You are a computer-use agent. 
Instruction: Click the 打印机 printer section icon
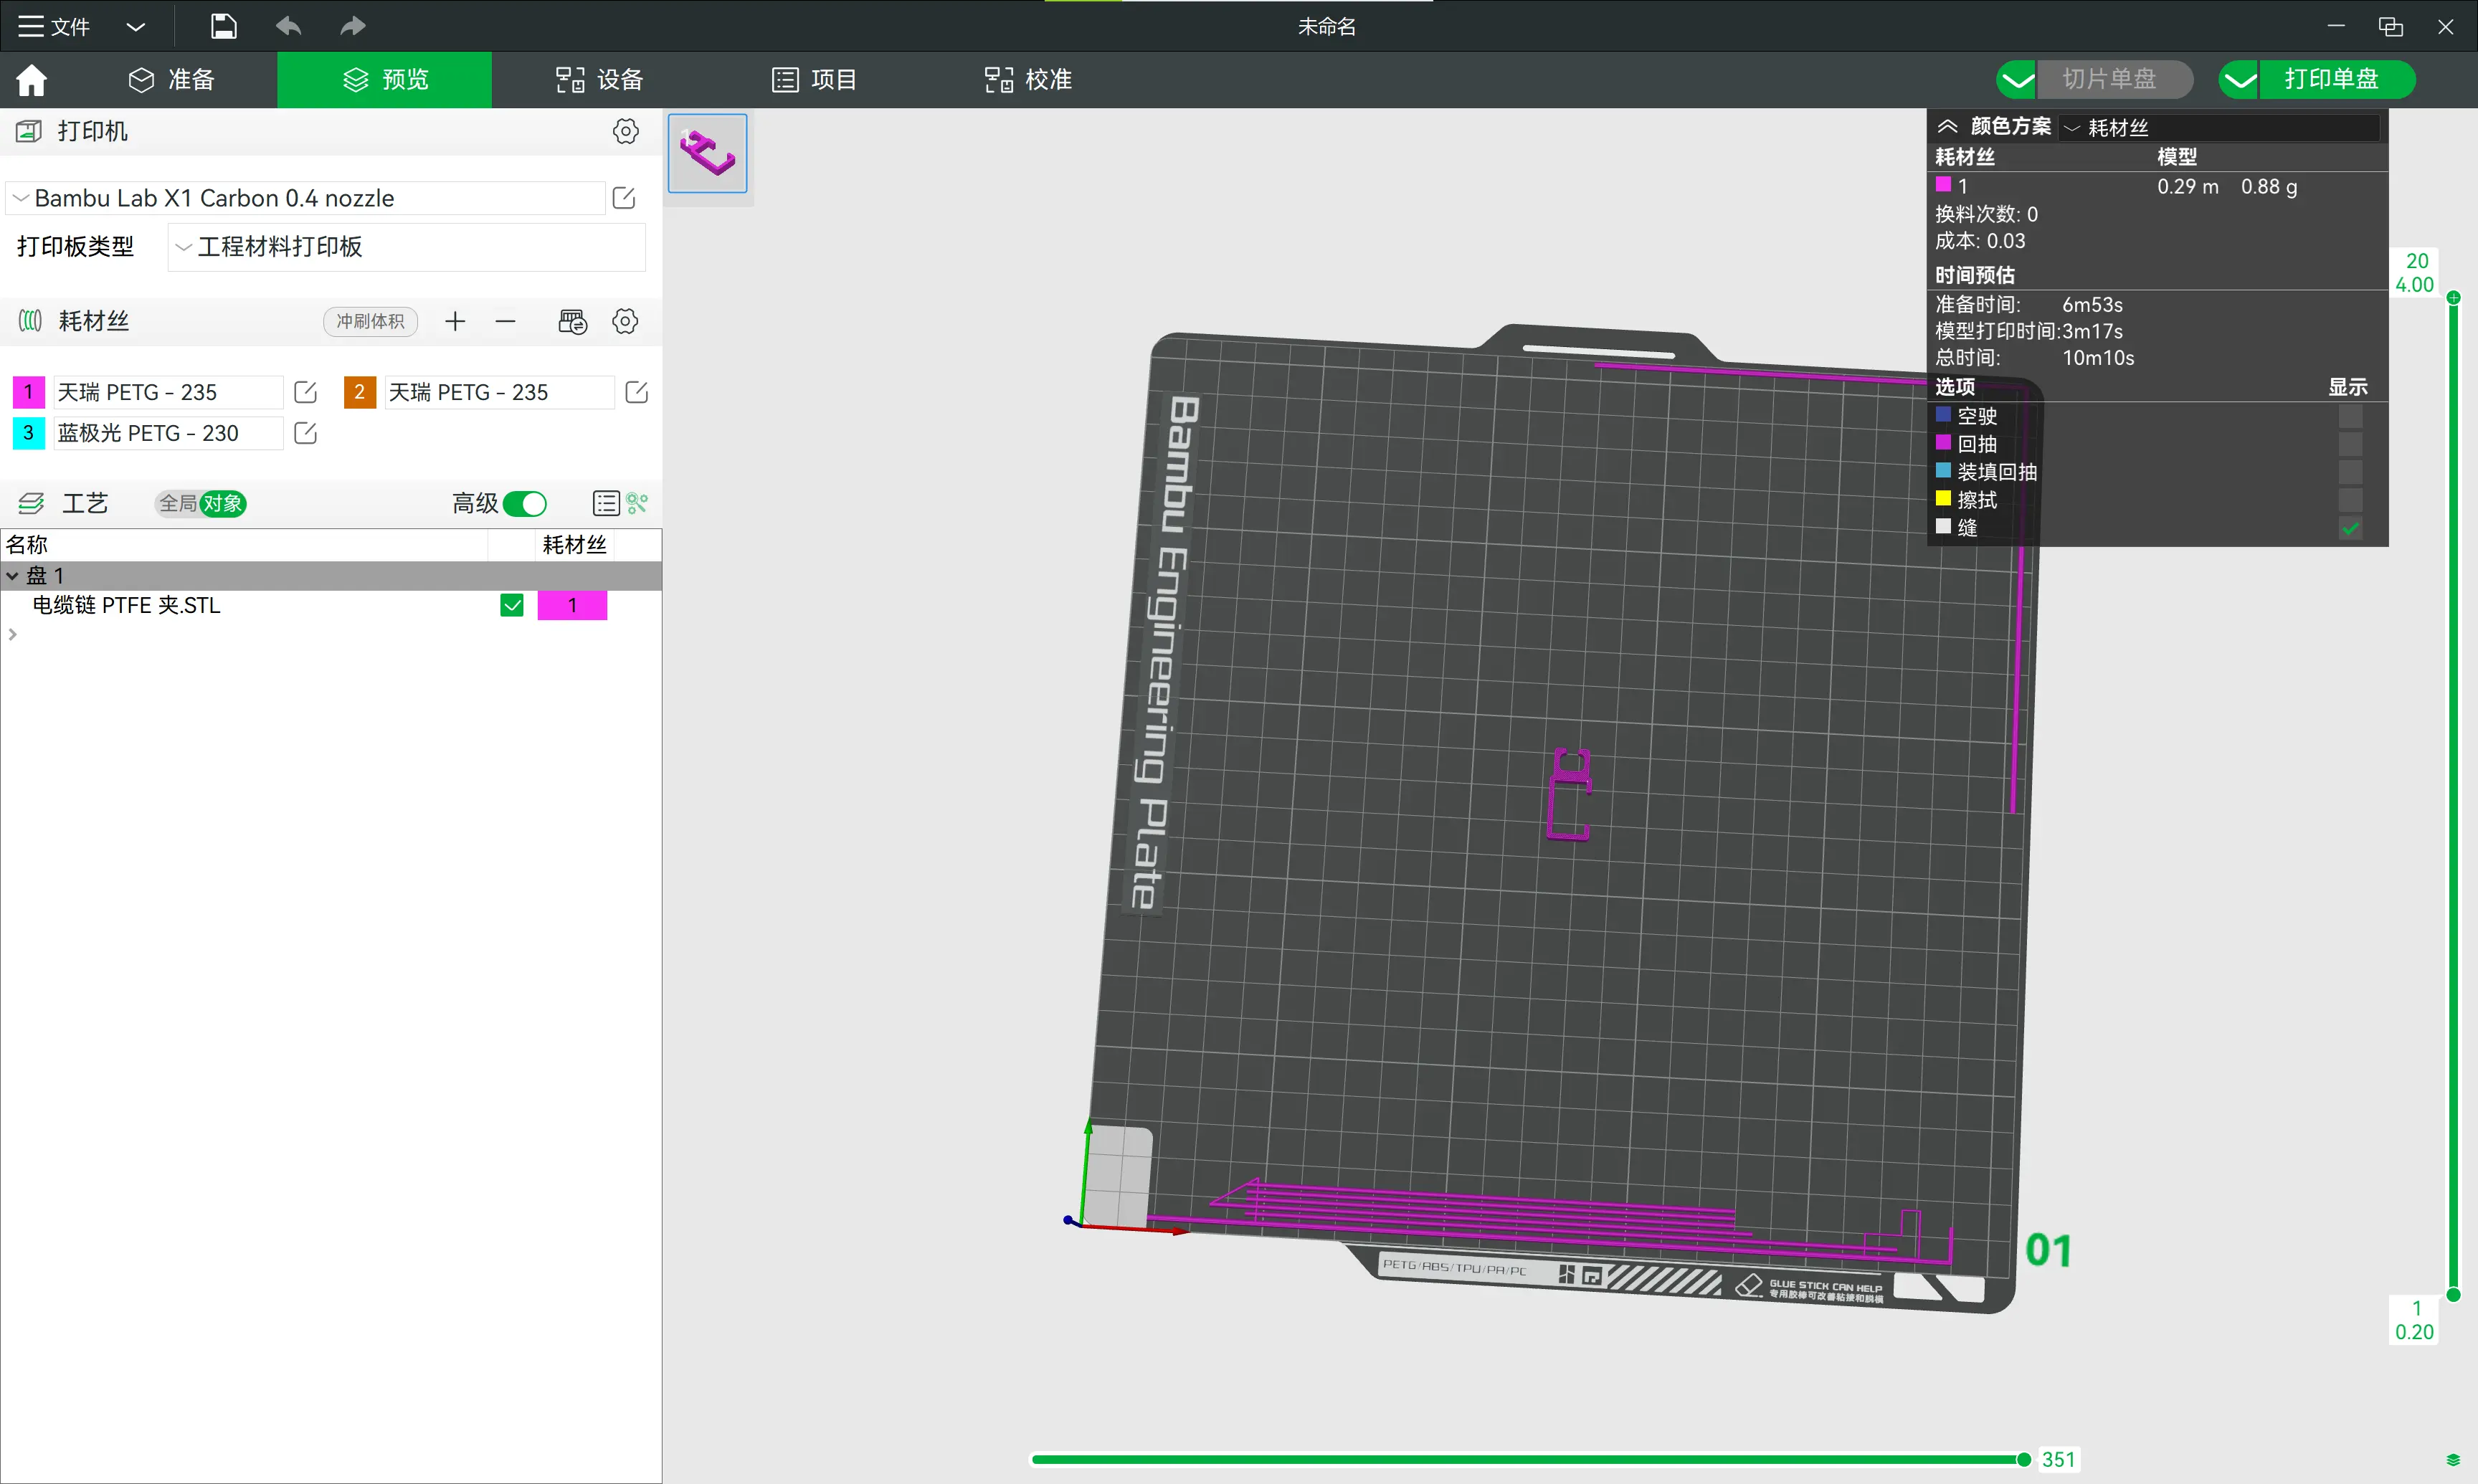(x=29, y=131)
